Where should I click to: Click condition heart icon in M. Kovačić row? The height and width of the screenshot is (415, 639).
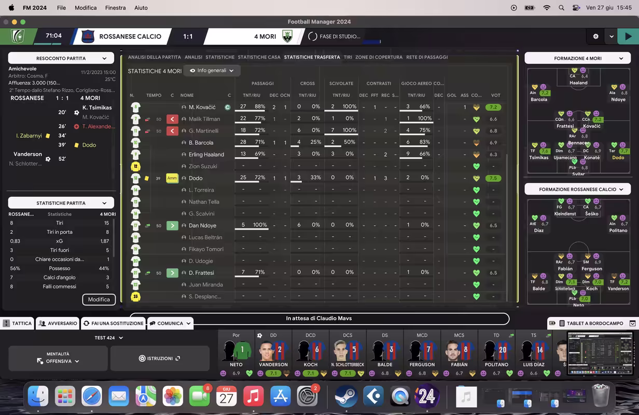pyautogui.click(x=476, y=107)
